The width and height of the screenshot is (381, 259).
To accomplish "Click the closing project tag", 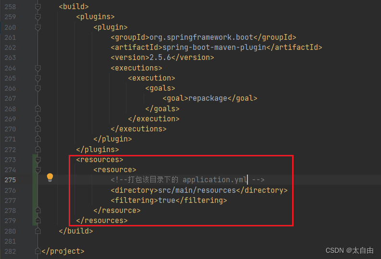I will tap(63, 251).
